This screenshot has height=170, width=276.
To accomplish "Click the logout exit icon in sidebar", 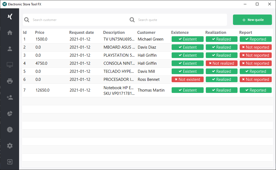I will (x=10, y=162).
